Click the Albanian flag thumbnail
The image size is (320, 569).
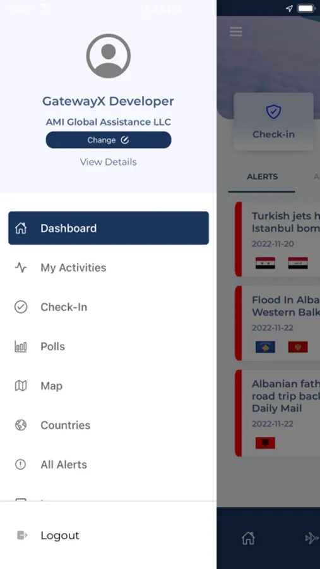[265, 443]
